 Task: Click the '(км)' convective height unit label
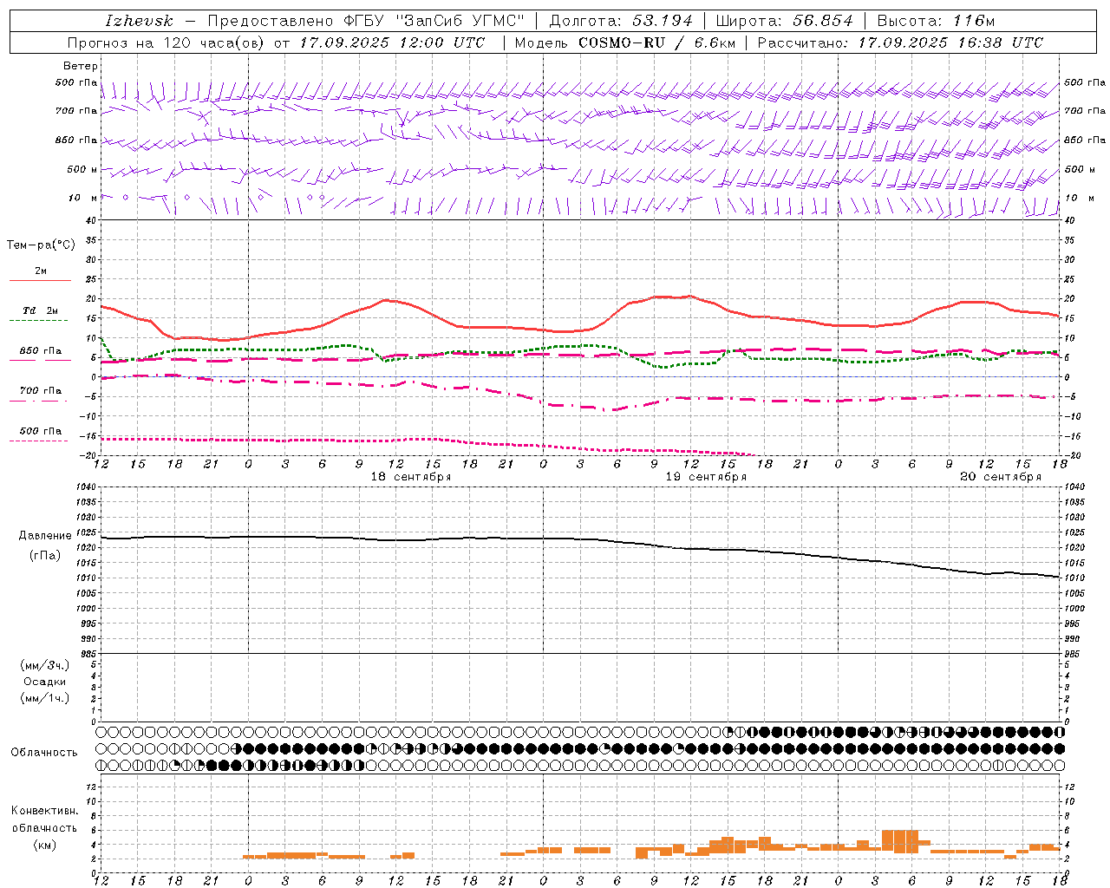[x=45, y=845]
